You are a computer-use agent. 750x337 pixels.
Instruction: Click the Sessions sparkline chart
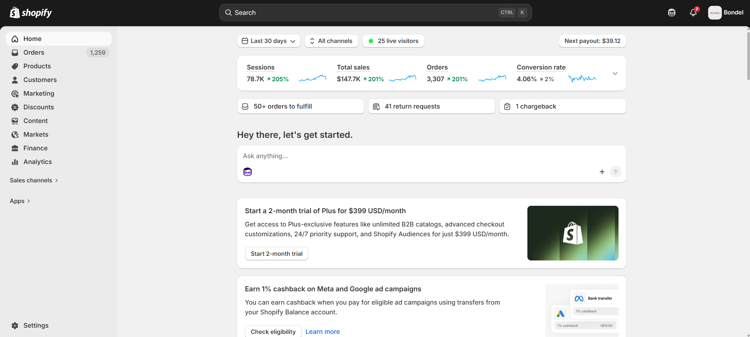point(312,78)
